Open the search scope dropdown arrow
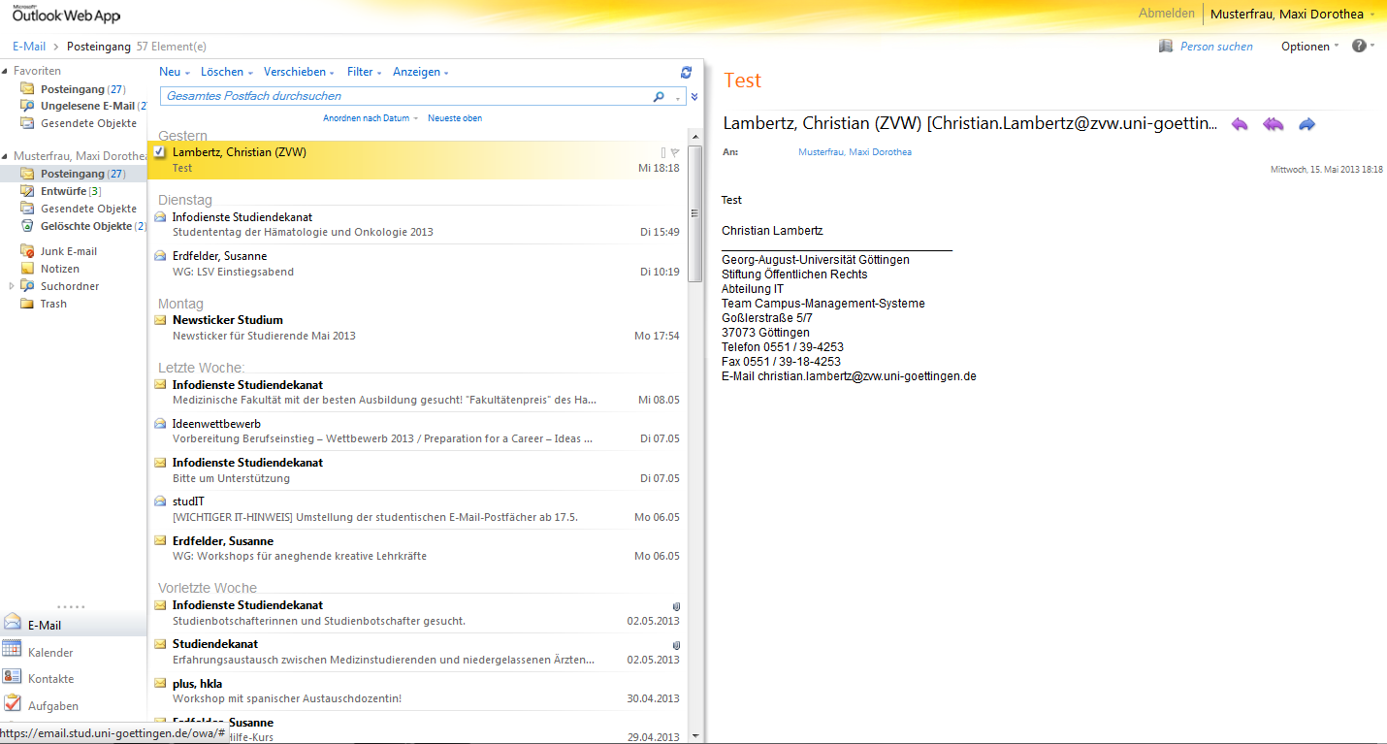Screen dimensions: 1387x744 click(678, 99)
